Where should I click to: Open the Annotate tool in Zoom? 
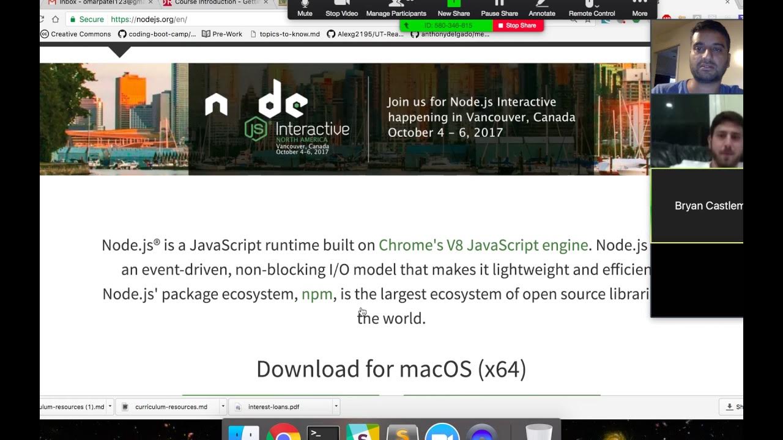click(541, 9)
